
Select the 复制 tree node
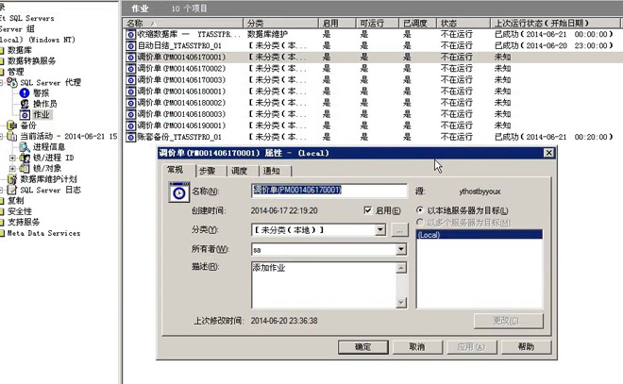(15, 201)
